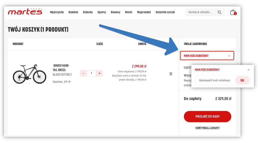Increase quantity with plus button

click(x=99, y=73)
